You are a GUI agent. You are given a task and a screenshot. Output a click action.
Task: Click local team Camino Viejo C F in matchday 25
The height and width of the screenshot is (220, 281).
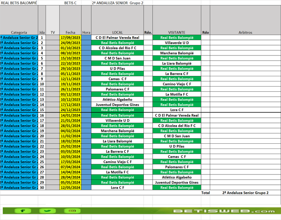(117, 162)
